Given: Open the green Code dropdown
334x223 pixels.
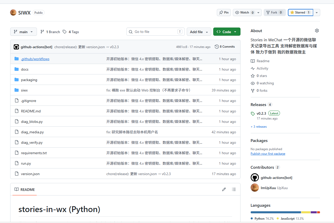Looking at the screenshot, I should tap(227, 32).
